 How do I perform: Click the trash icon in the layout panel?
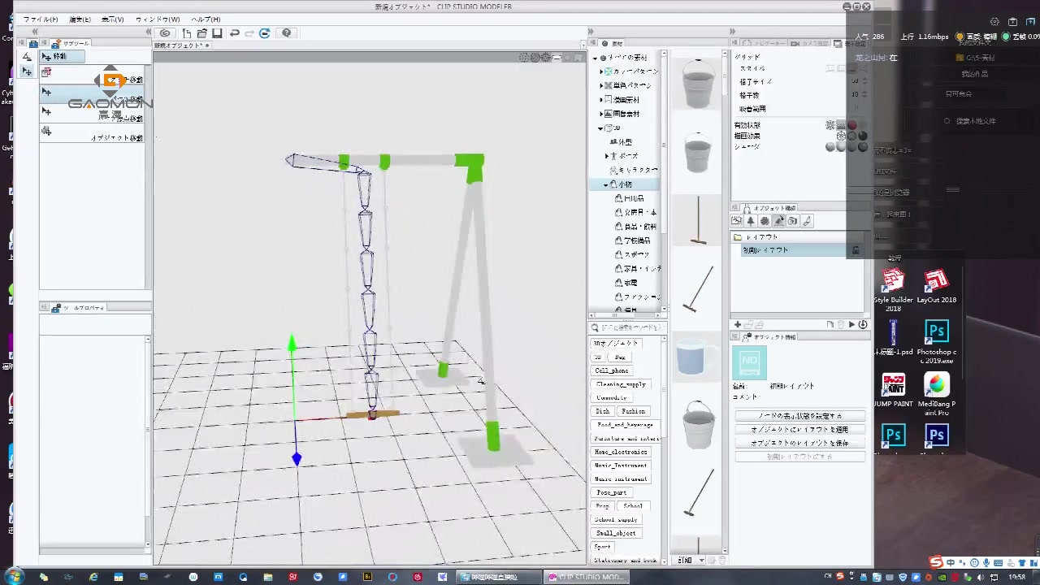pyautogui.click(x=841, y=323)
